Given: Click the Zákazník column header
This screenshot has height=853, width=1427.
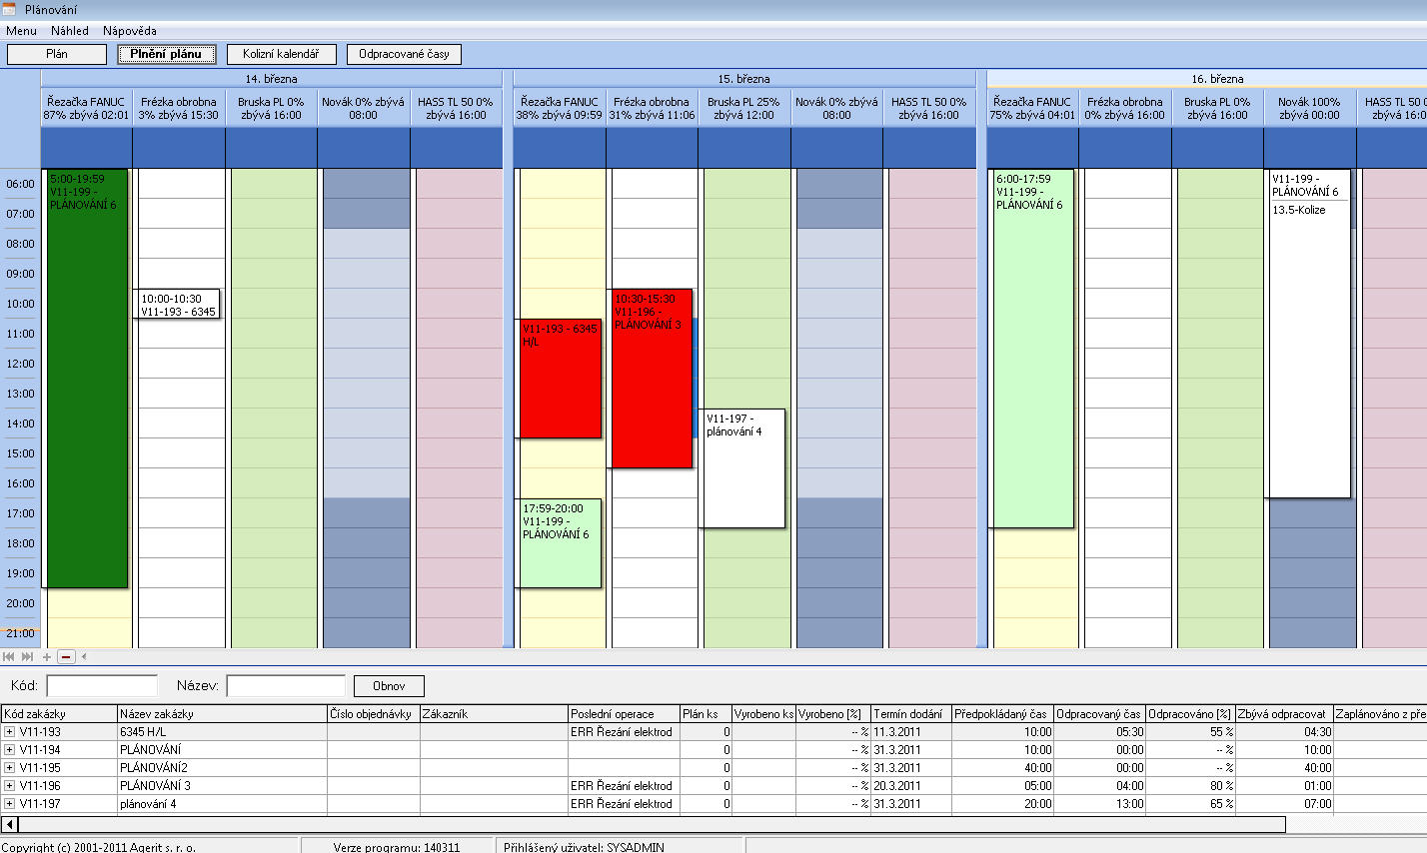Looking at the screenshot, I should tap(494, 714).
